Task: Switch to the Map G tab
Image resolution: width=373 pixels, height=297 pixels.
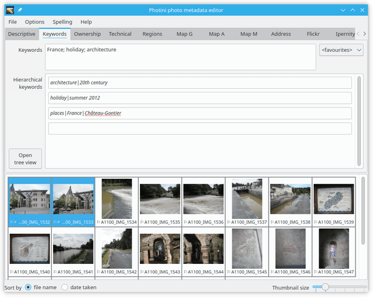Action: pyautogui.click(x=184, y=34)
